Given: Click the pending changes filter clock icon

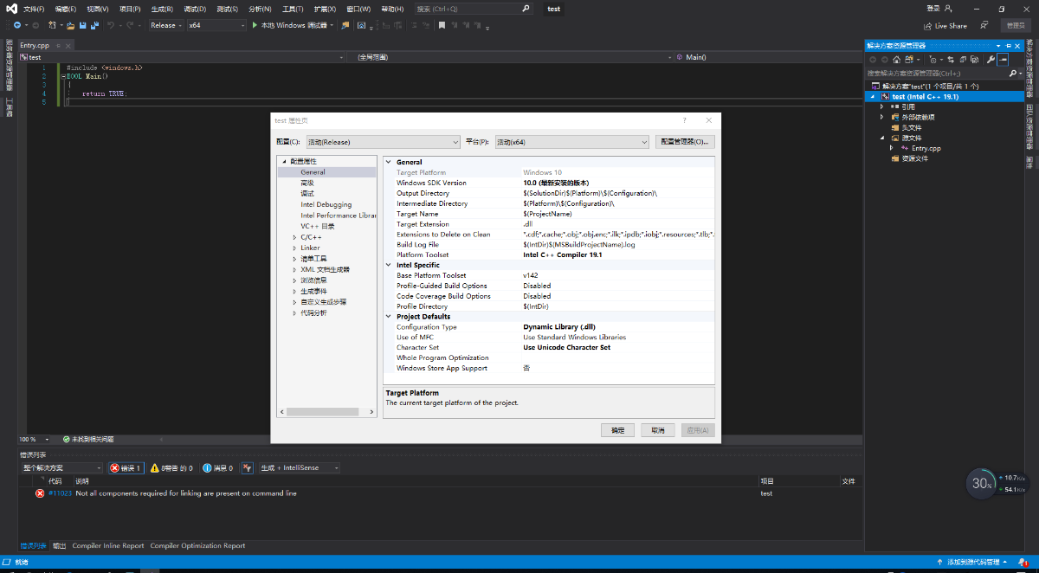Looking at the screenshot, I should pyautogui.click(x=933, y=60).
